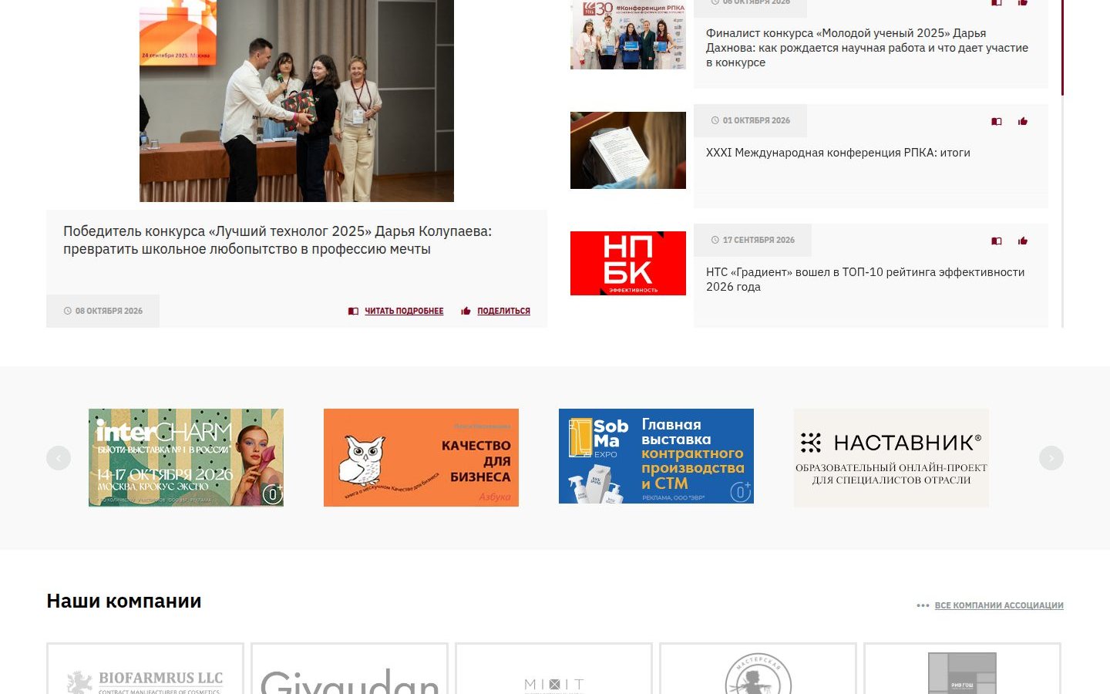This screenshot has height=694, width=1110.
Task: Click the featured award ceremony photo
Action: click(x=297, y=101)
